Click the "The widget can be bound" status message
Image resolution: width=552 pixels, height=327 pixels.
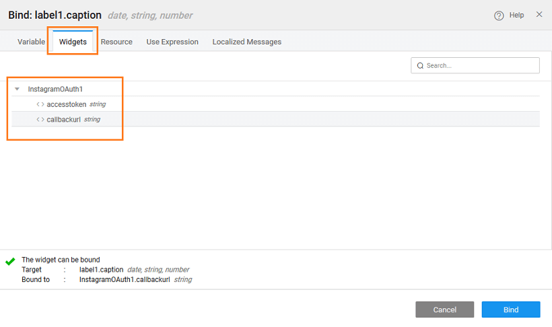(61, 259)
